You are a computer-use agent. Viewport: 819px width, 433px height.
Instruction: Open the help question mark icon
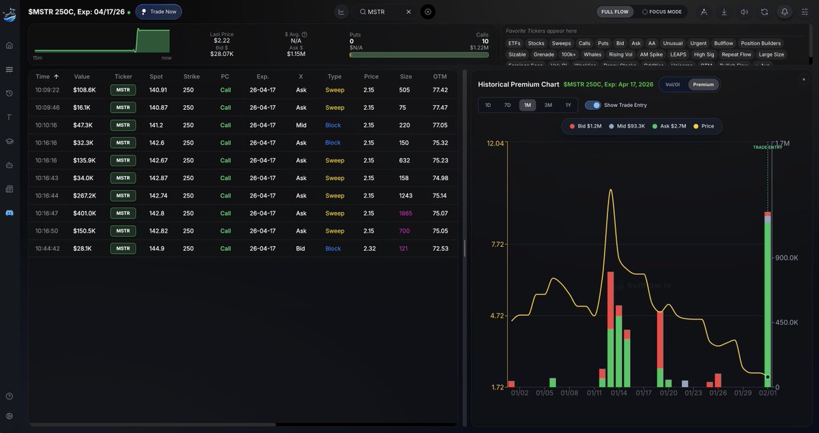click(x=10, y=396)
